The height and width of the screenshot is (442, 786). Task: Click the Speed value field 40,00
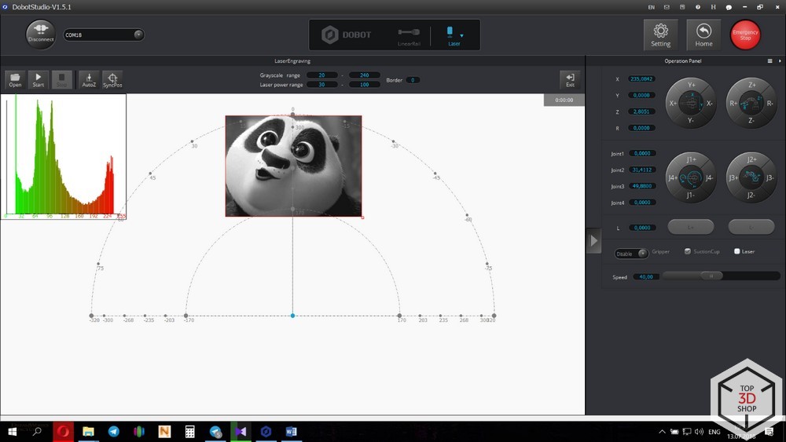[x=645, y=277]
